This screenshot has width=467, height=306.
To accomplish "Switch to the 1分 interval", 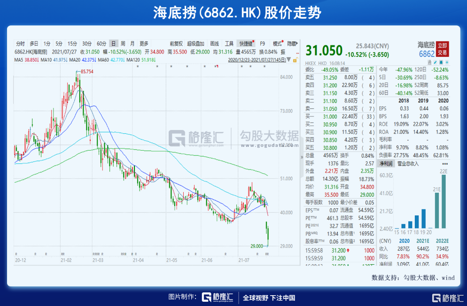I will (47, 44).
